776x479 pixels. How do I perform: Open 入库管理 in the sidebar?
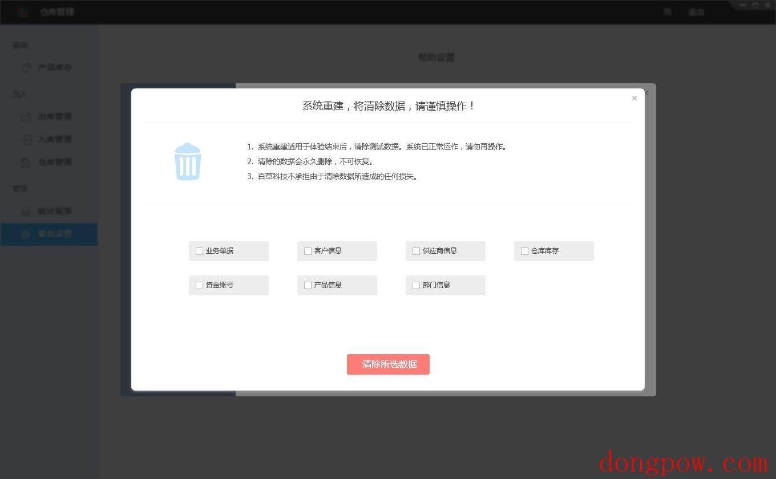[48, 140]
